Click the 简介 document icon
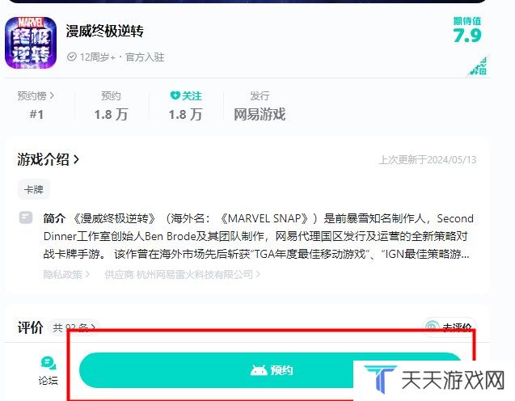Screen dimensions: 515x401 click(x=26, y=217)
